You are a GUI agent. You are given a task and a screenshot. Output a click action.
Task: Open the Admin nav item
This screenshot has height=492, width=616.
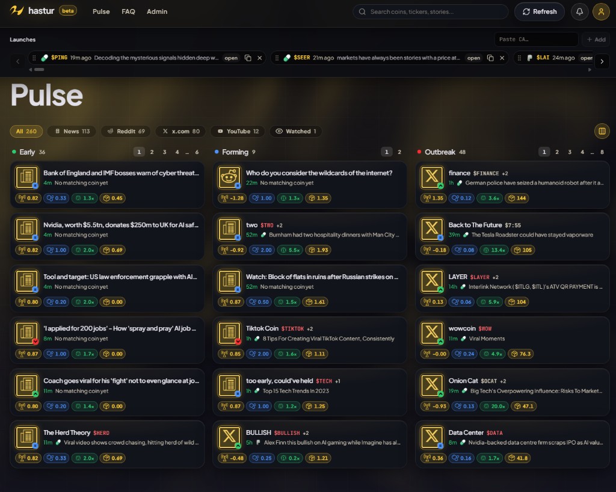tap(157, 12)
